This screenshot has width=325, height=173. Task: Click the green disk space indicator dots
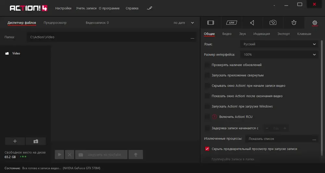coord(23,157)
